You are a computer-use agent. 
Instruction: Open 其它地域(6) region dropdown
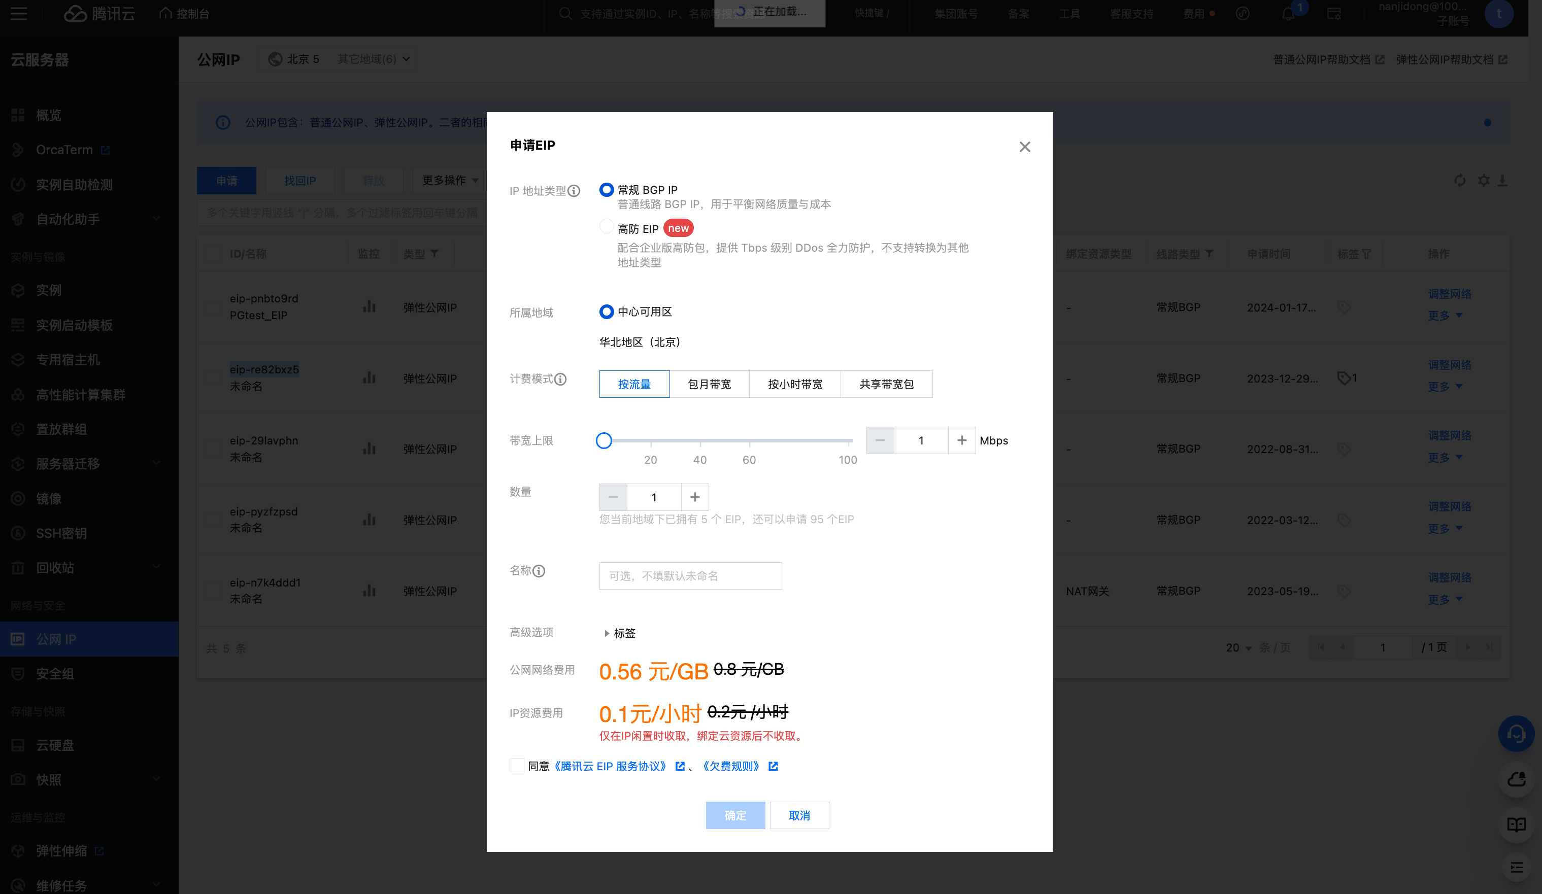[374, 59]
